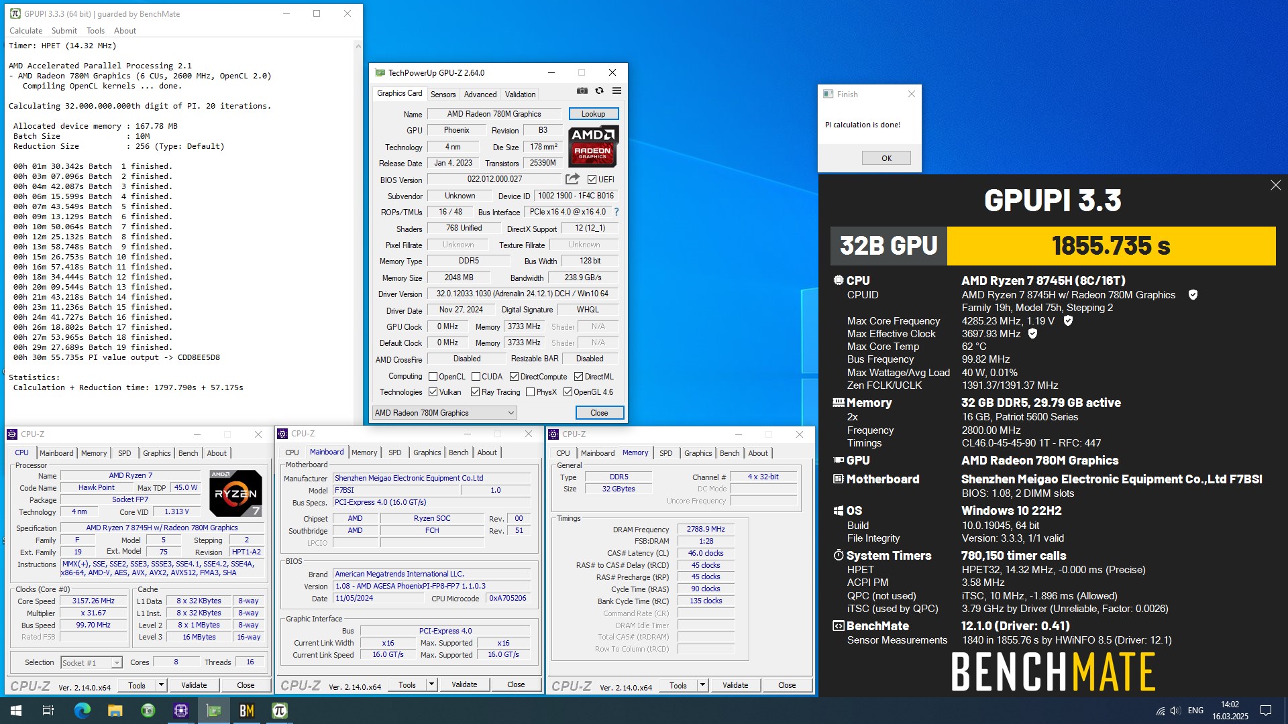Open the GPU-Z hamburger menu
This screenshot has width=1288, height=724.
coord(616,90)
